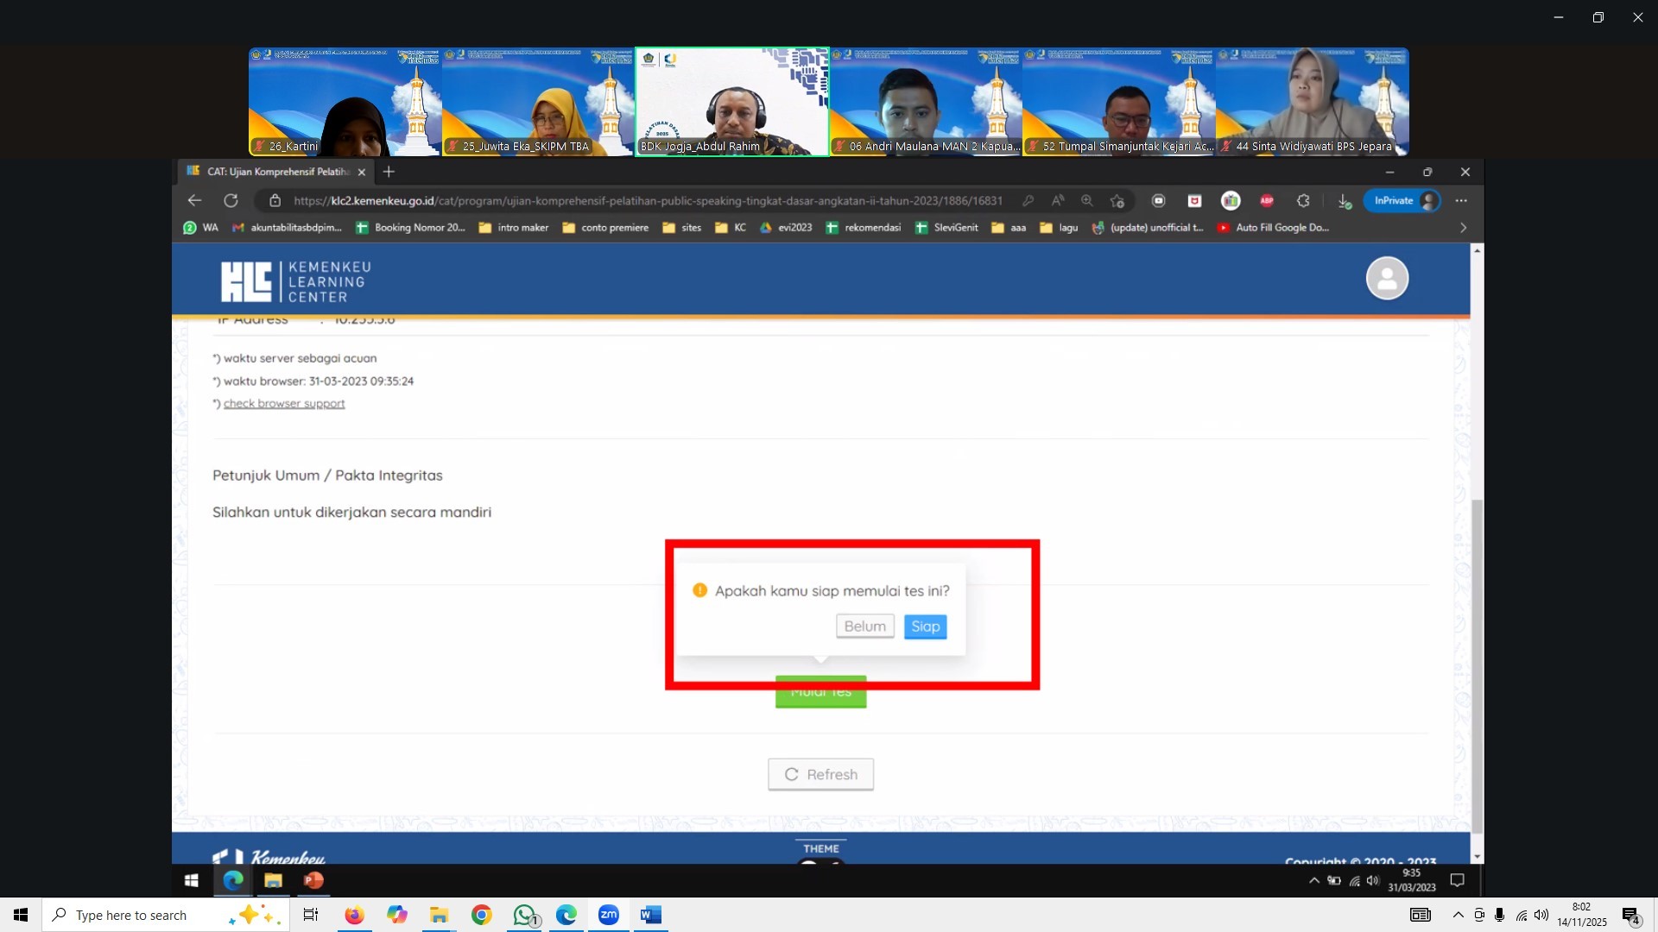Click the ABP adblock extension icon
This screenshot has width=1658, height=932.
tap(1267, 200)
